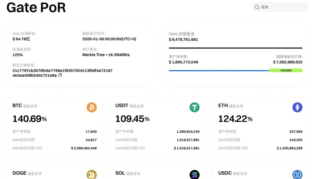Image resolution: width=312 pixels, height=179 pixels.
Task: Open the BTC 储备金率 card heading
Action: 25,106
